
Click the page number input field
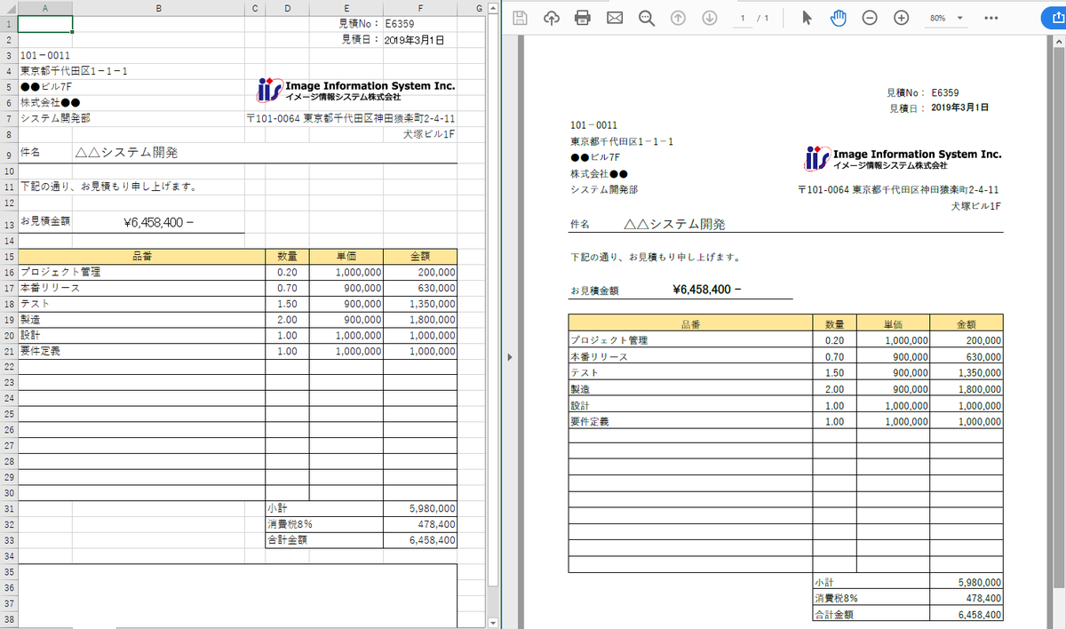coord(742,17)
